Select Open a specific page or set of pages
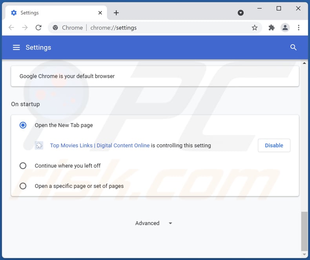 tap(23, 186)
